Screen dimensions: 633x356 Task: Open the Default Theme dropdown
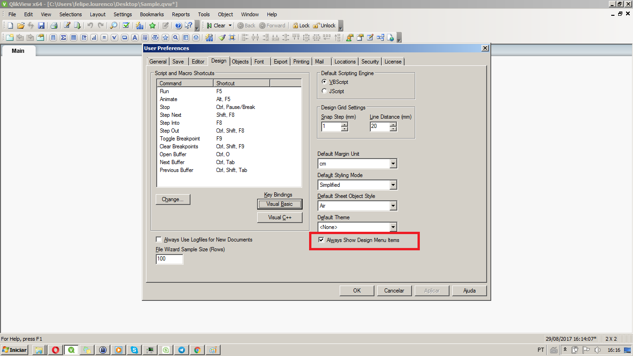[x=393, y=227]
